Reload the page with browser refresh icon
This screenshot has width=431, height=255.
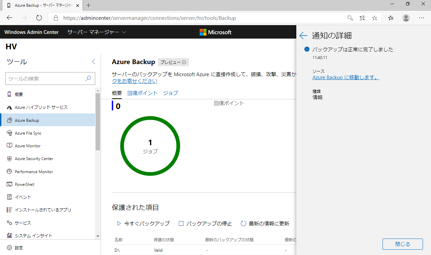pos(39,18)
